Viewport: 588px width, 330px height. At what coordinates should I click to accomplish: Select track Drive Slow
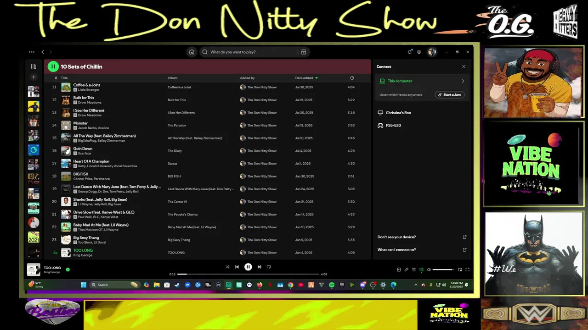click(x=104, y=212)
